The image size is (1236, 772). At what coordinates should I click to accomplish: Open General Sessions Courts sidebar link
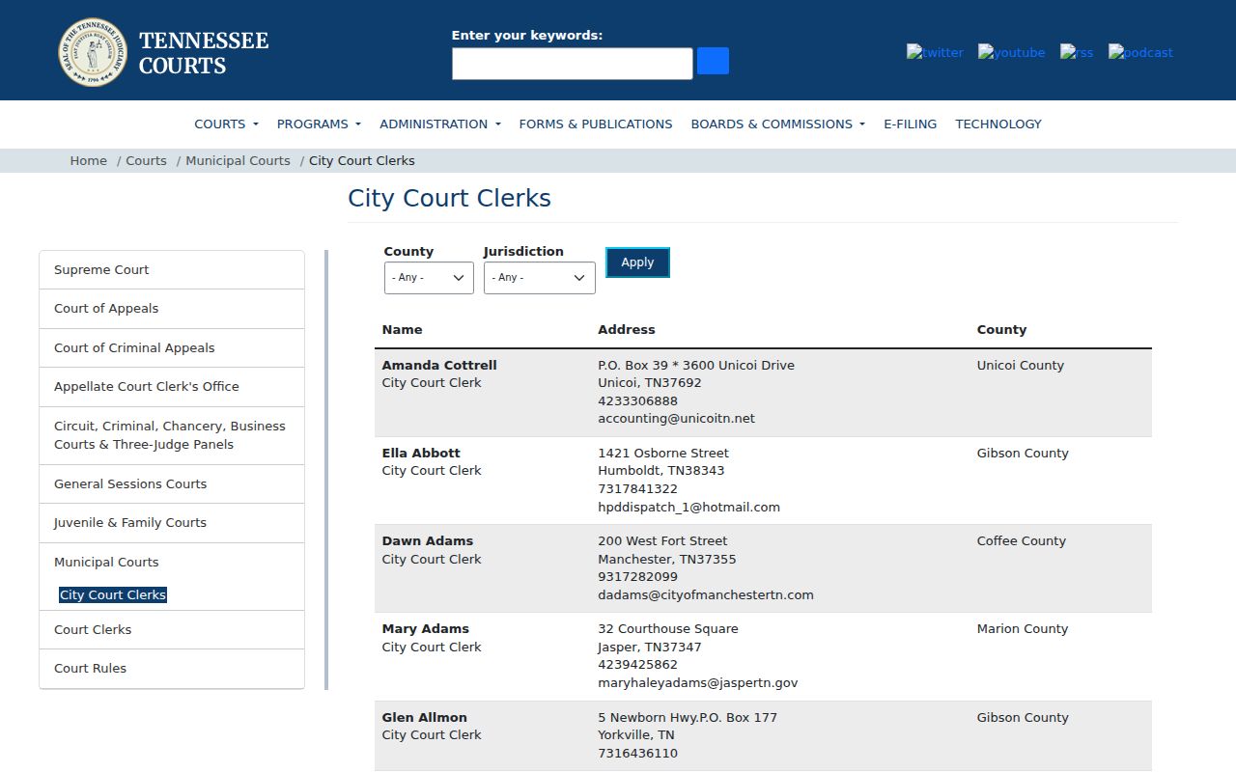172,484
